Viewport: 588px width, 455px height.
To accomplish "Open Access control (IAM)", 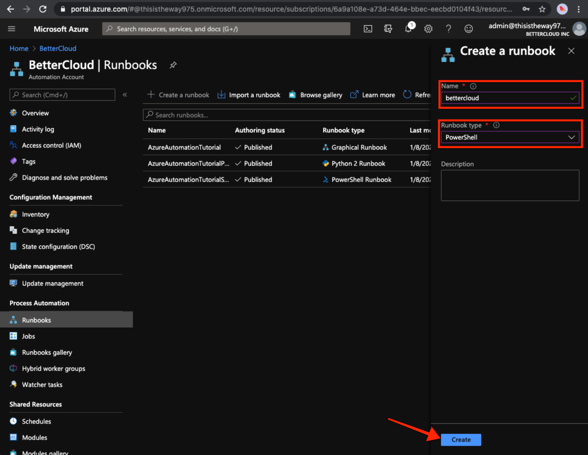I will pyautogui.click(x=52, y=145).
